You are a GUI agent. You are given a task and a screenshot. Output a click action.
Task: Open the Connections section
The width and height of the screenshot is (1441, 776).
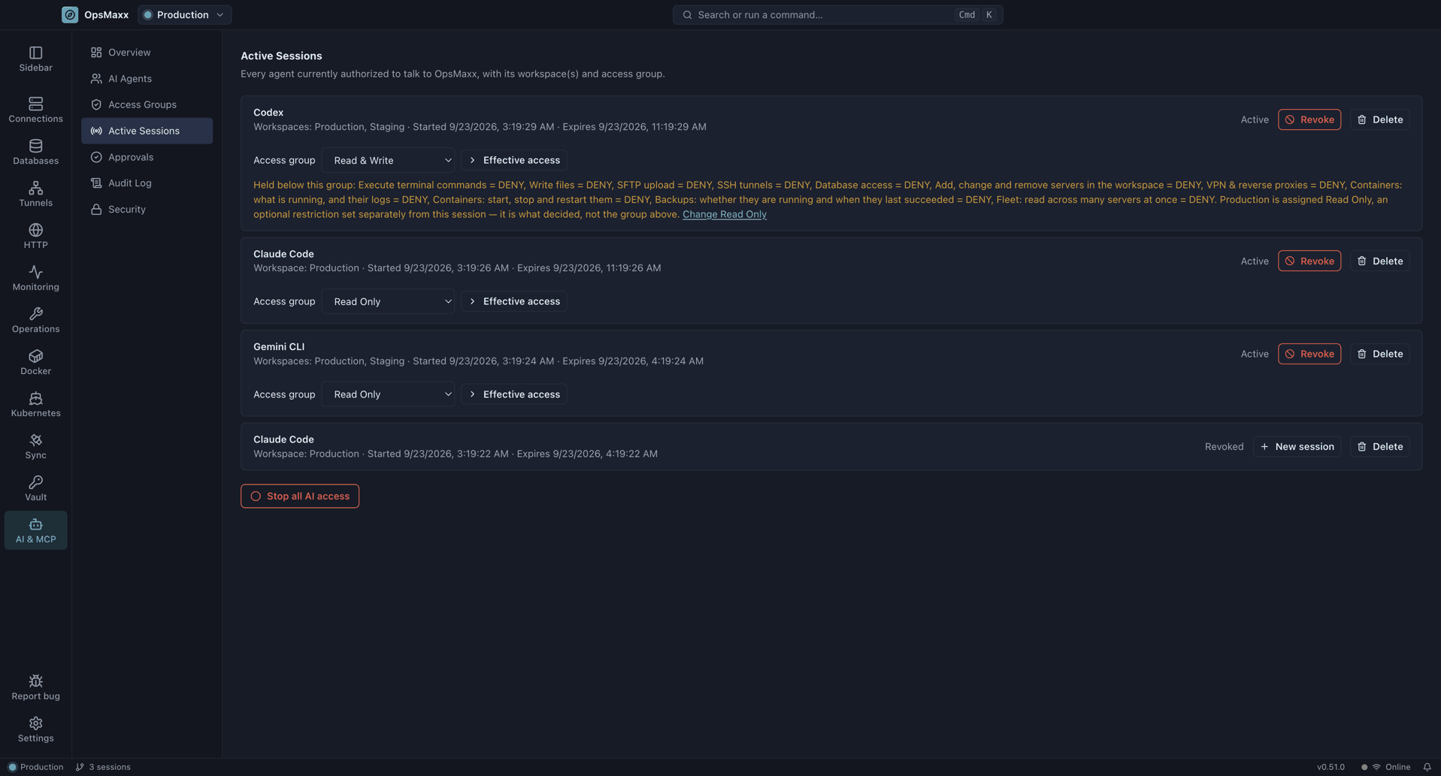[35, 110]
